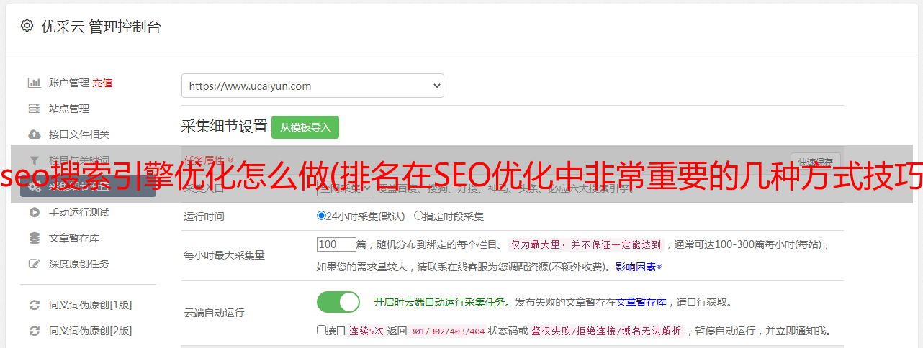The height and width of the screenshot is (348, 923).
Task: Toggle the 云端自动运行 green switch
Action: [x=338, y=302]
